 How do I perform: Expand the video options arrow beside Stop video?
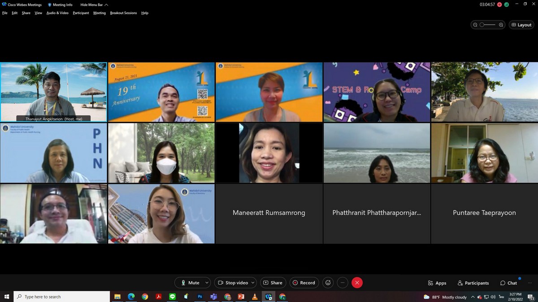tap(253, 283)
